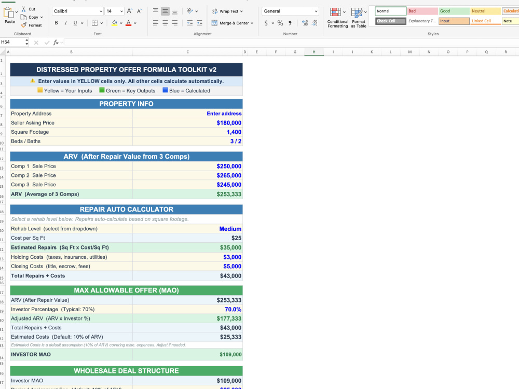Apply the Neutral cell style

(x=486, y=11)
